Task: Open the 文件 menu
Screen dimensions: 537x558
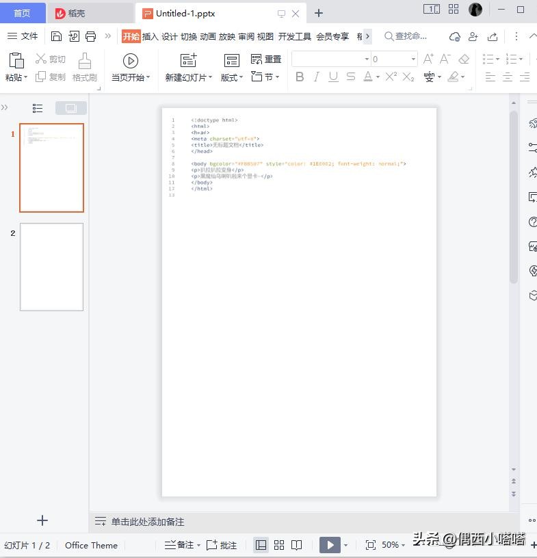Action: pos(23,36)
